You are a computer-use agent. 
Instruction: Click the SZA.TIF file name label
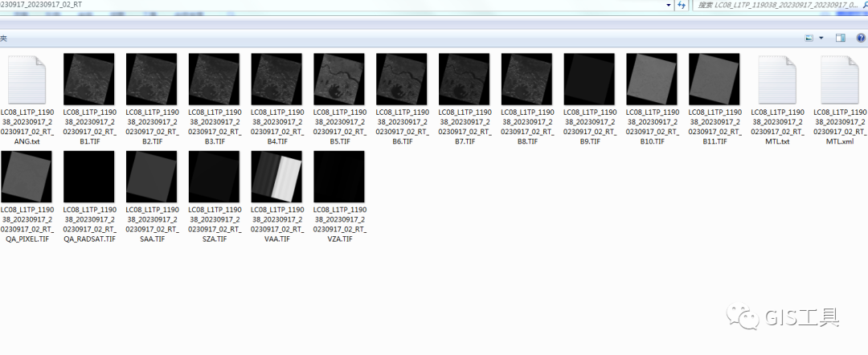tap(215, 225)
